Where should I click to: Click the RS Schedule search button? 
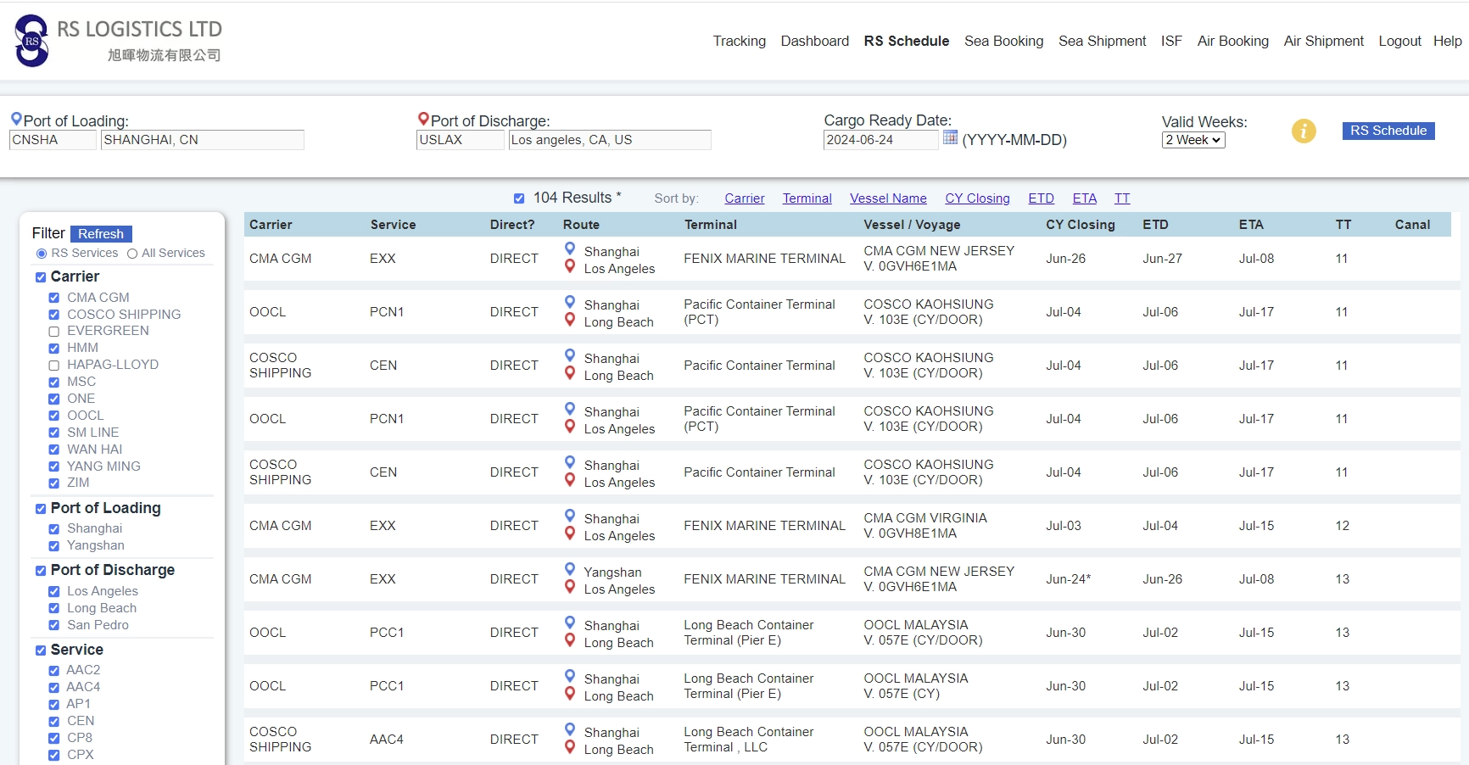tap(1388, 131)
